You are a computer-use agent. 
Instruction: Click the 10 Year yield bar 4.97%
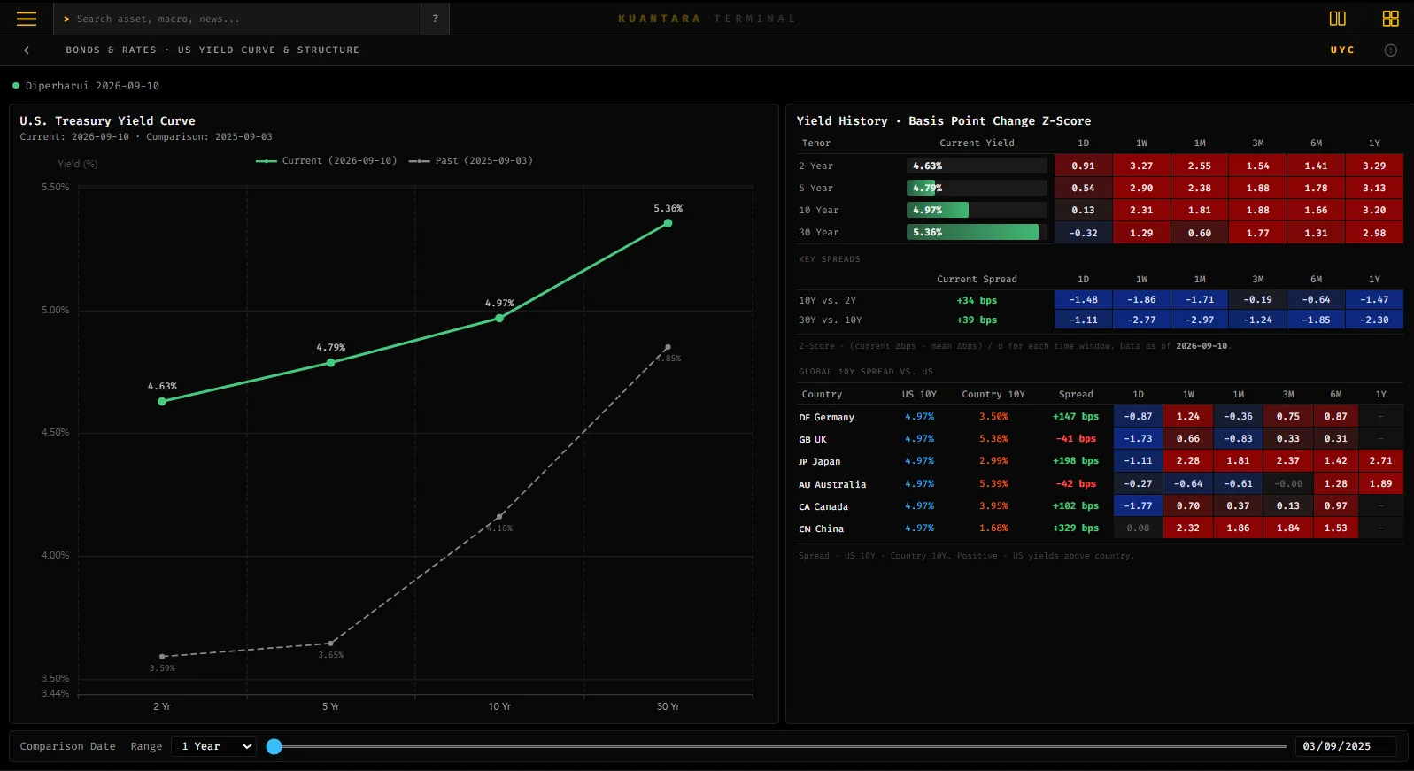[x=977, y=210]
